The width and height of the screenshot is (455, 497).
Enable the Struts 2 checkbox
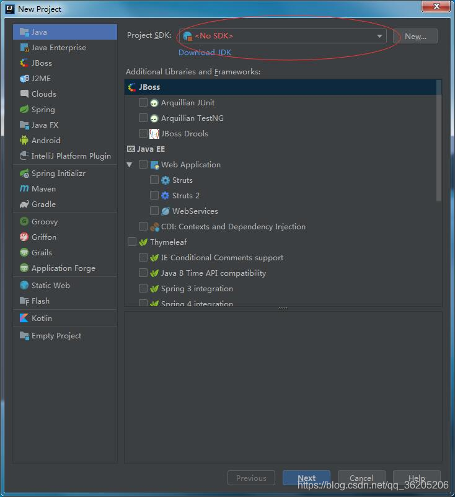click(x=154, y=195)
